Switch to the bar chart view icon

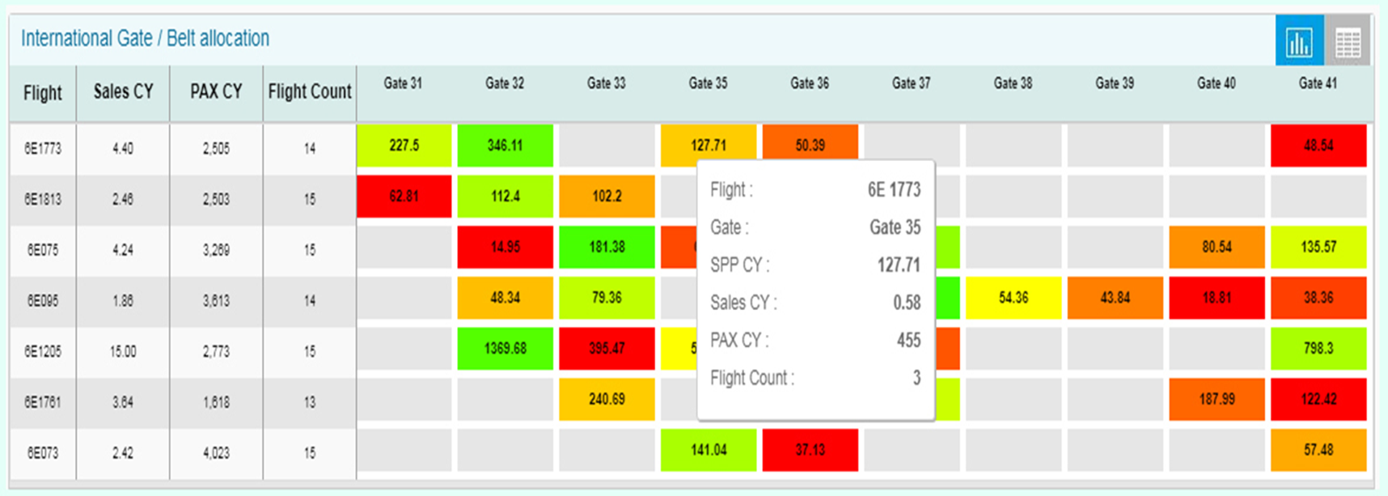coord(1299,41)
